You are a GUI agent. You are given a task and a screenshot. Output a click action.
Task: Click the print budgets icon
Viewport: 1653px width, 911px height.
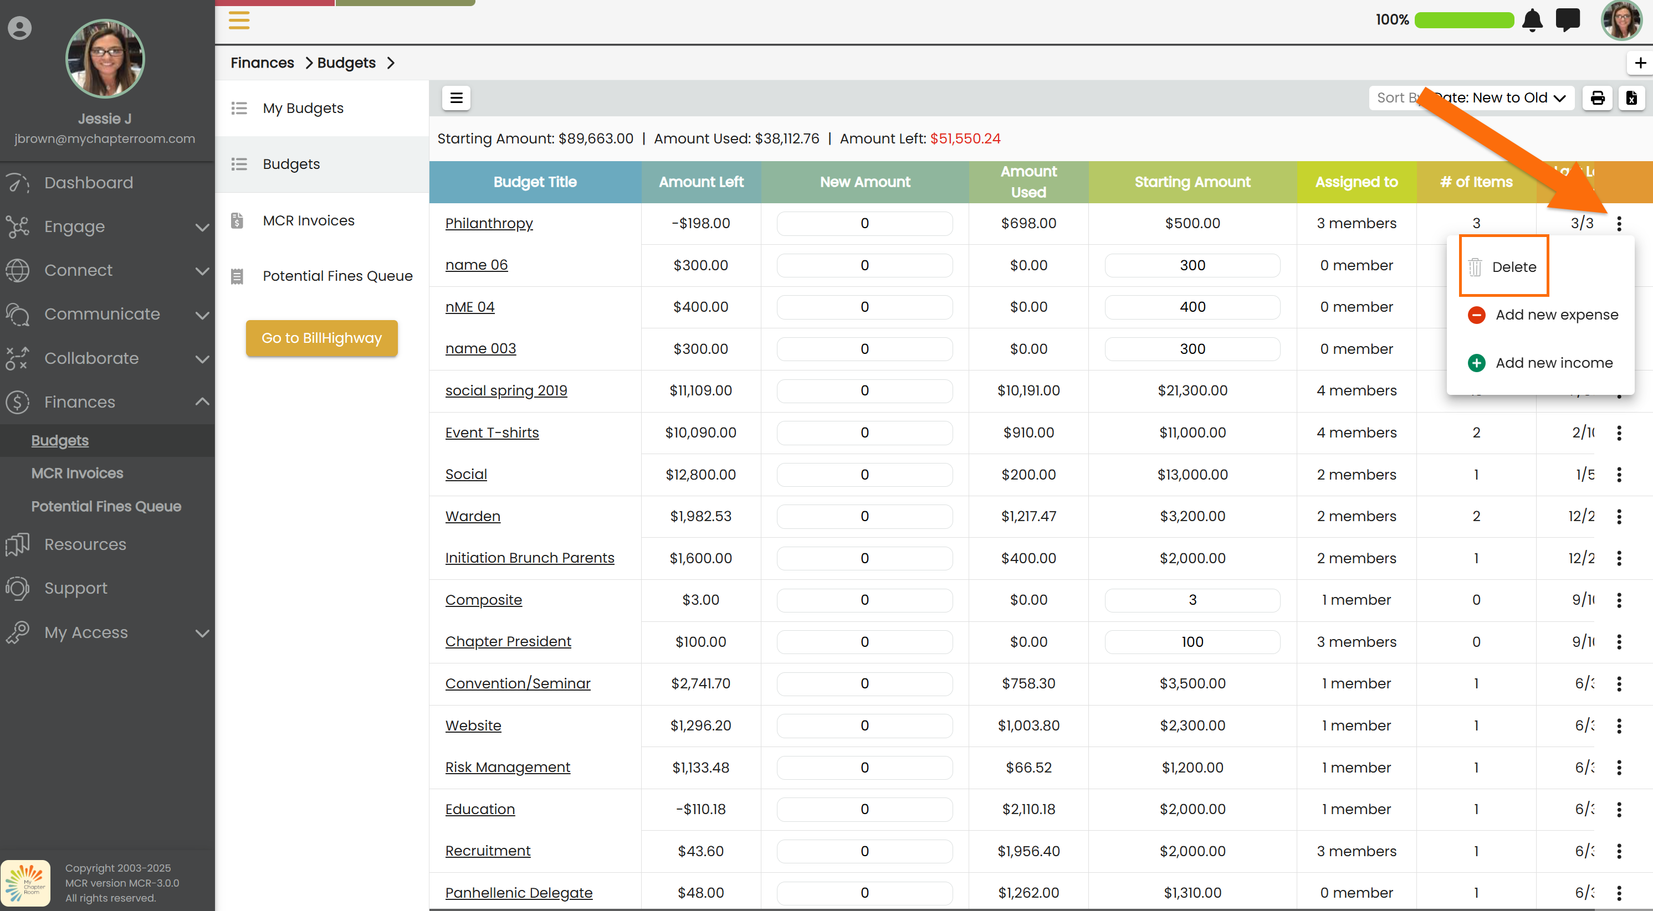[1597, 98]
